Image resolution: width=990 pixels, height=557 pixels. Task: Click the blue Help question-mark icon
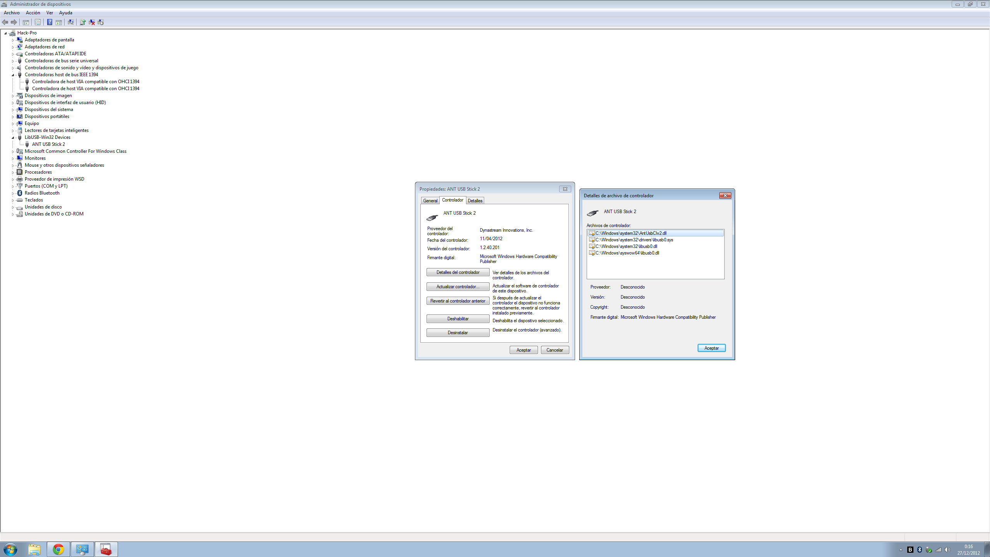pyautogui.click(x=49, y=22)
